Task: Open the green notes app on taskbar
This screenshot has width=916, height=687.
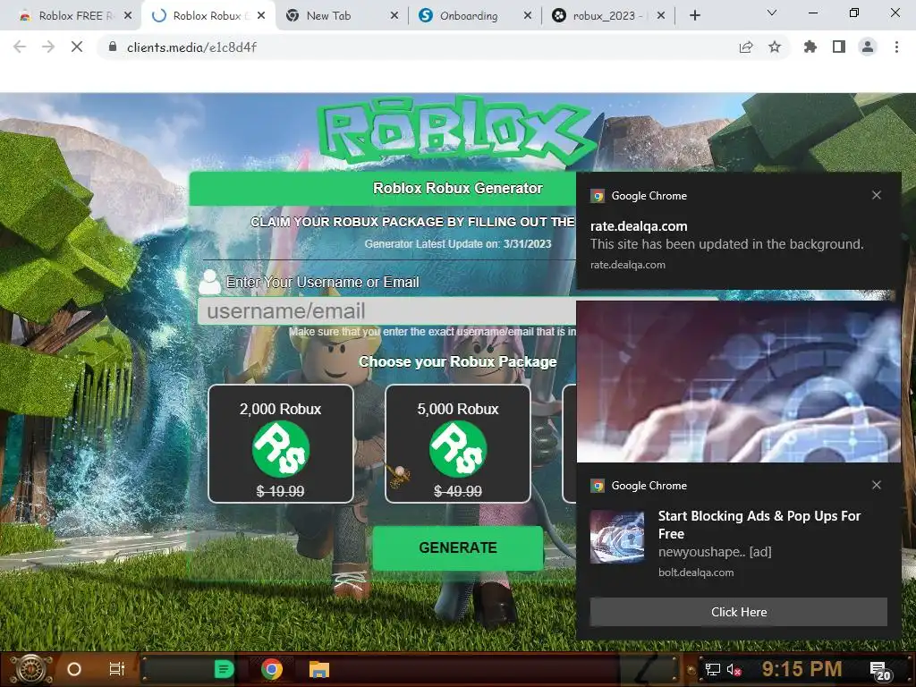Action: [225, 669]
